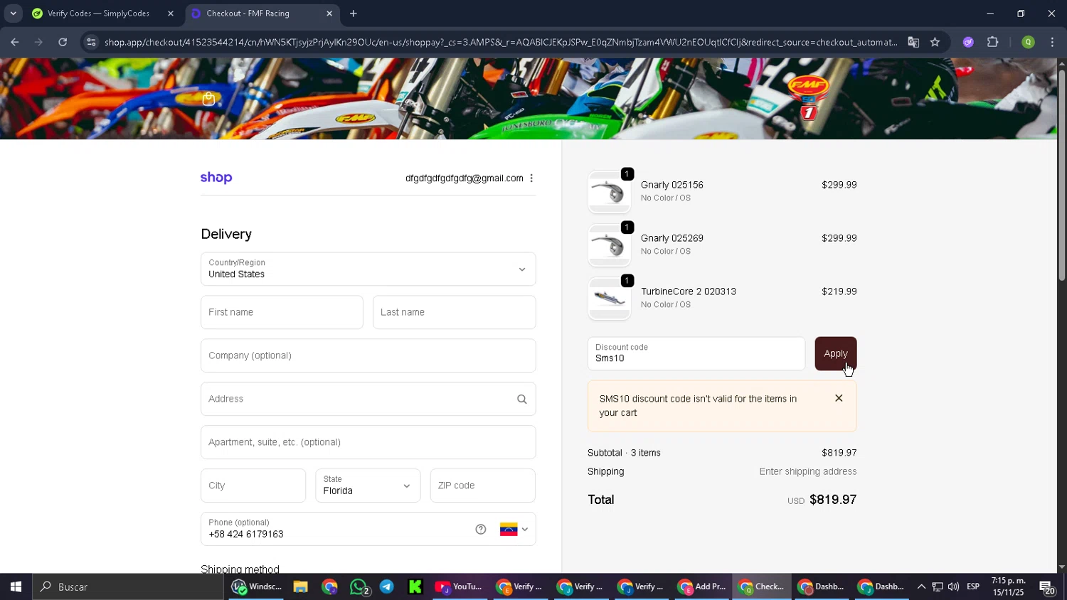Viewport: 1067px width, 600px height.
Task: Switch to Checkout FMF Racing tab
Action: pos(262,14)
